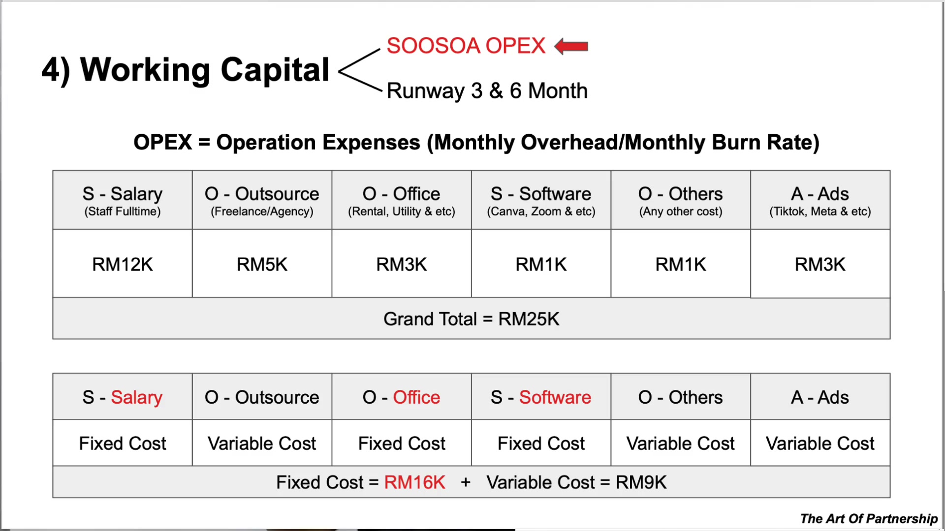Select the red SOOSOA OPEX heading
This screenshot has height=531, width=945.
[x=466, y=46]
